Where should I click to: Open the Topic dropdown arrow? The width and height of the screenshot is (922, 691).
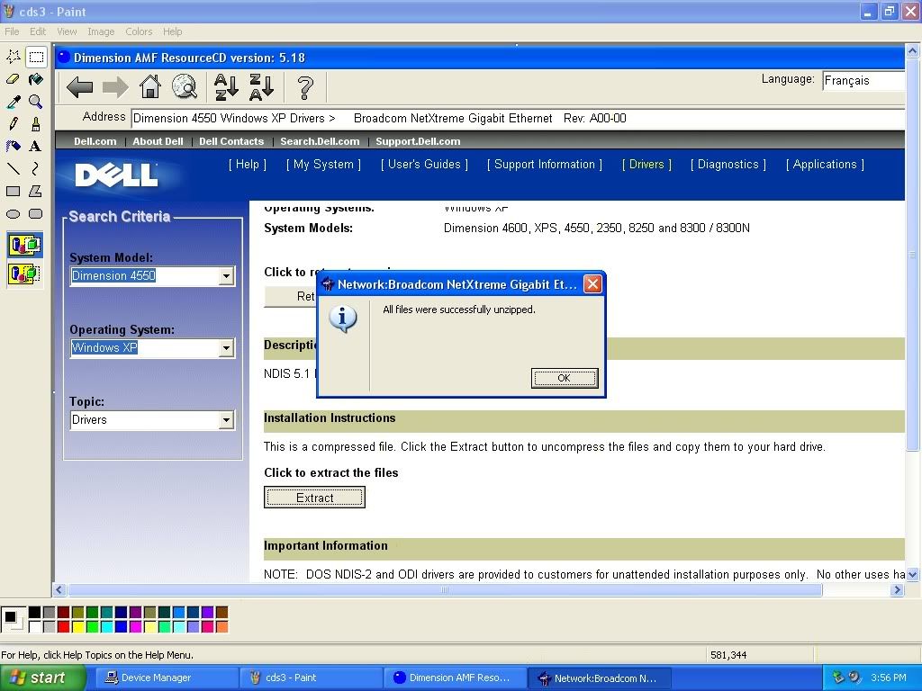point(226,420)
